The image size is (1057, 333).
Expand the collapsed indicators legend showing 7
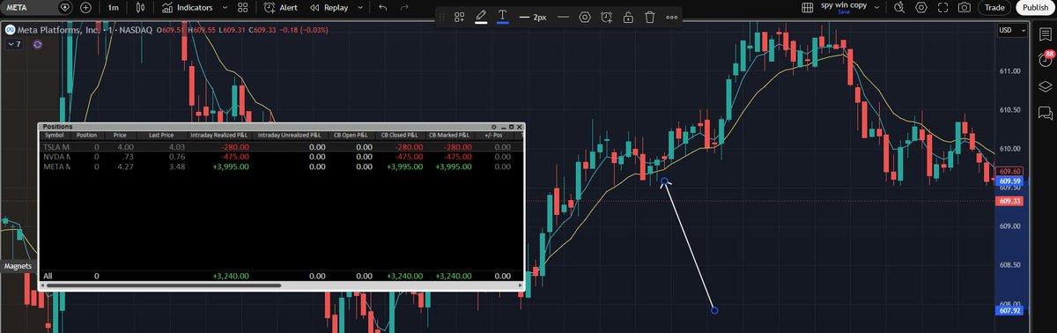(x=15, y=44)
